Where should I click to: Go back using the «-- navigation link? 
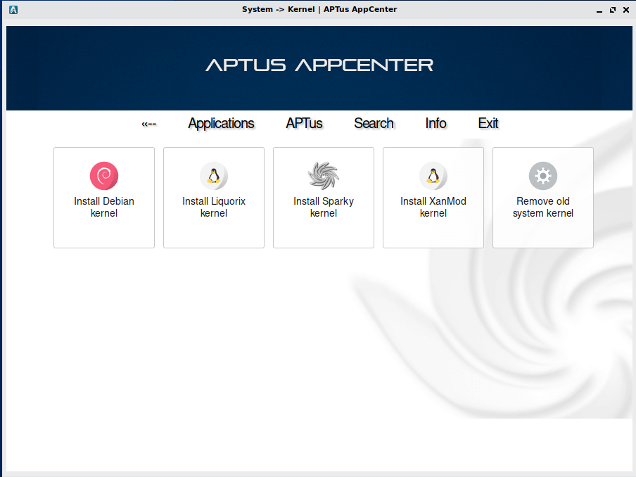pos(148,124)
